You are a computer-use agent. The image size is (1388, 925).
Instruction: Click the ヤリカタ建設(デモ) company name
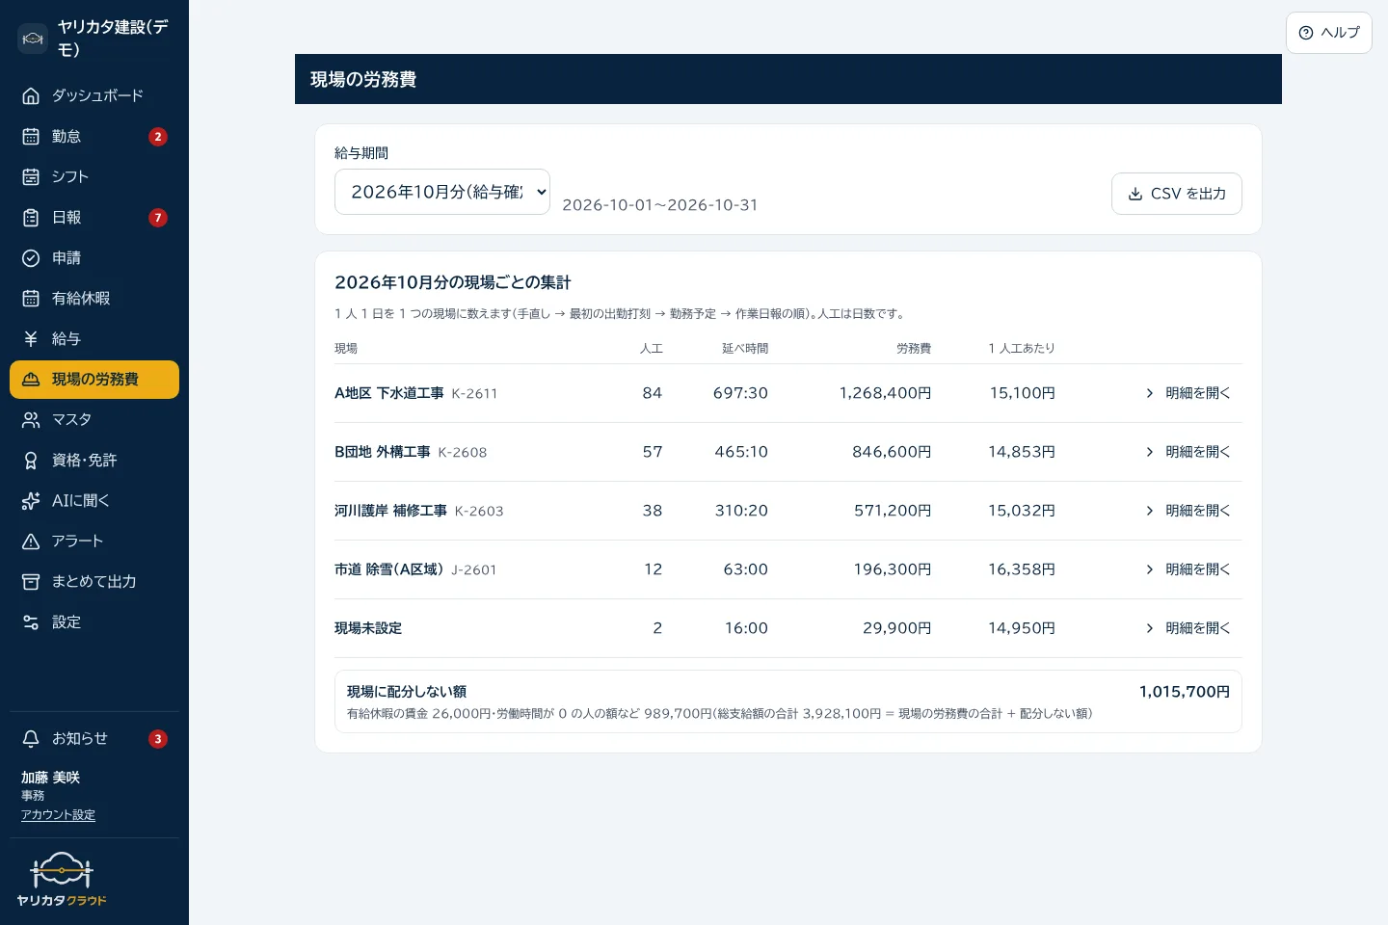(x=114, y=39)
